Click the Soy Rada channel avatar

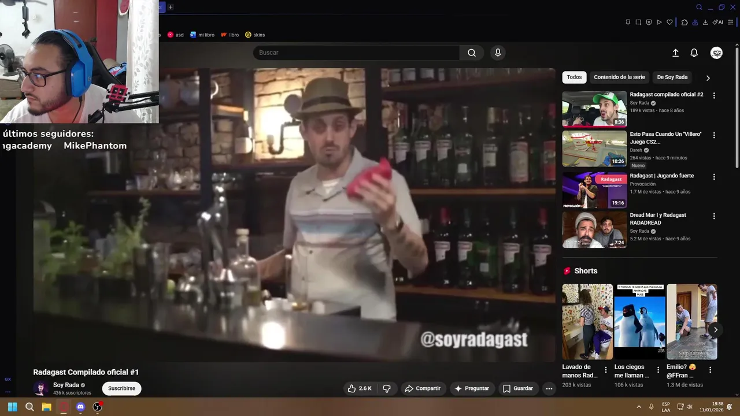[x=41, y=388]
